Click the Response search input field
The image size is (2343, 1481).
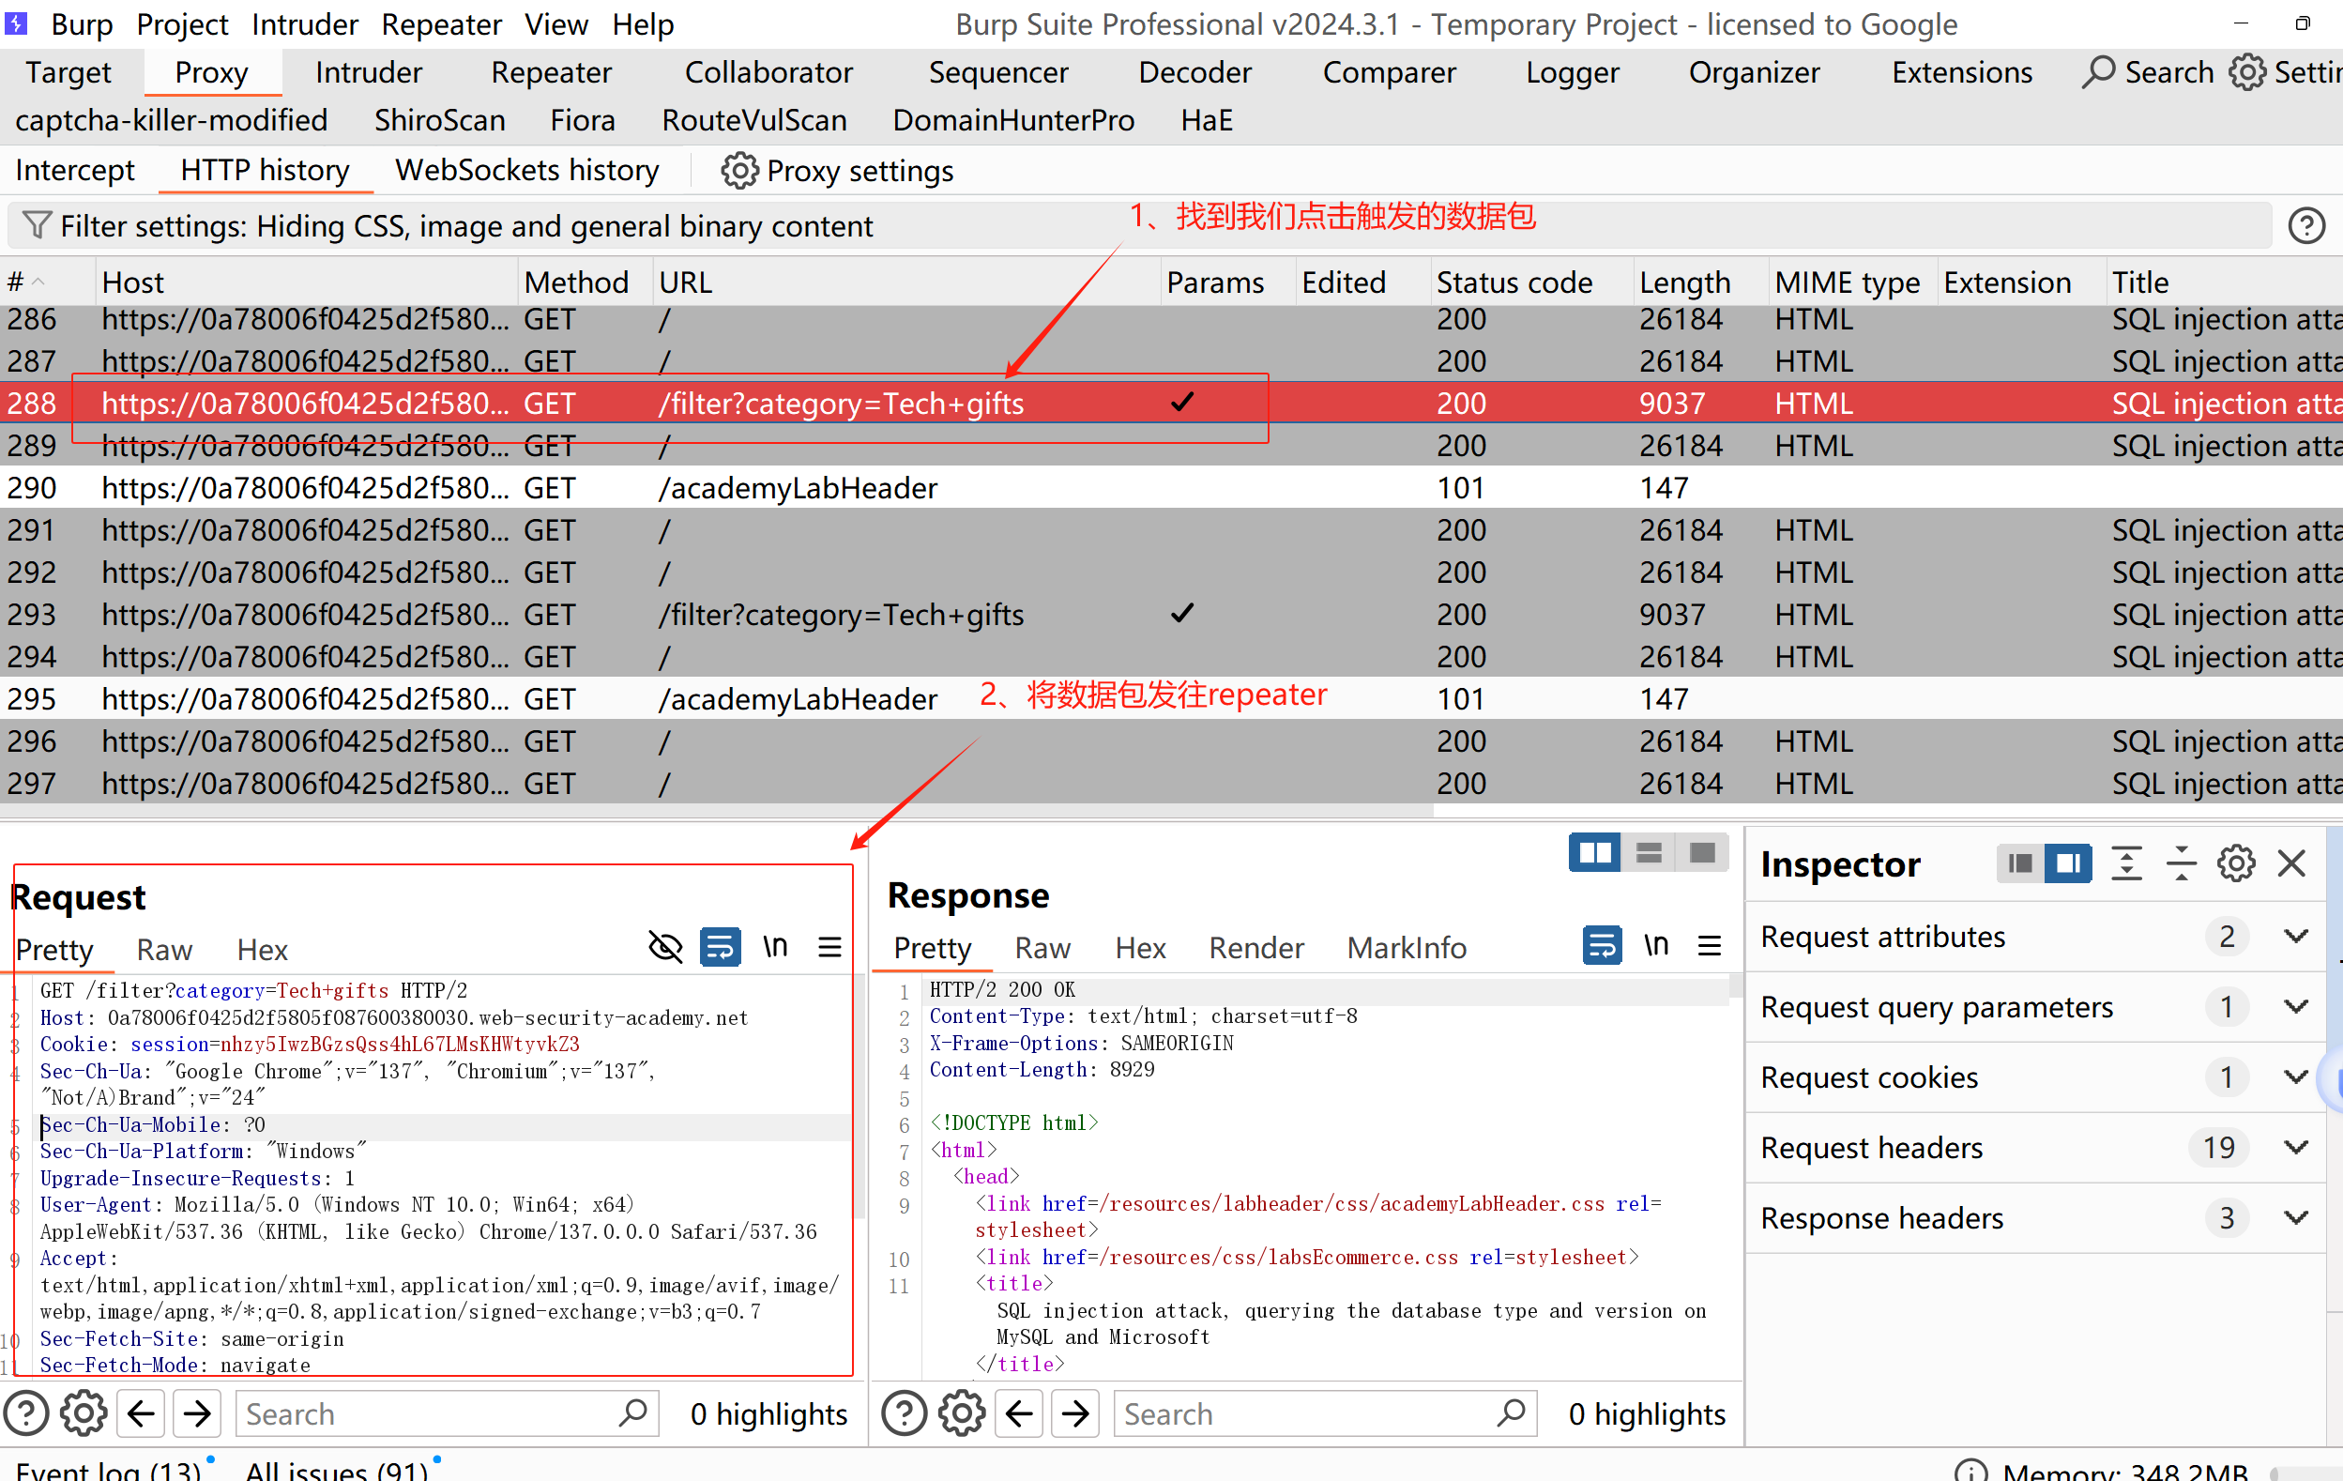click(x=1304, y=1412)
